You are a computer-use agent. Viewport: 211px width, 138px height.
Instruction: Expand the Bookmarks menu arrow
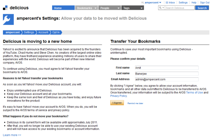click(x=95, y=8)
